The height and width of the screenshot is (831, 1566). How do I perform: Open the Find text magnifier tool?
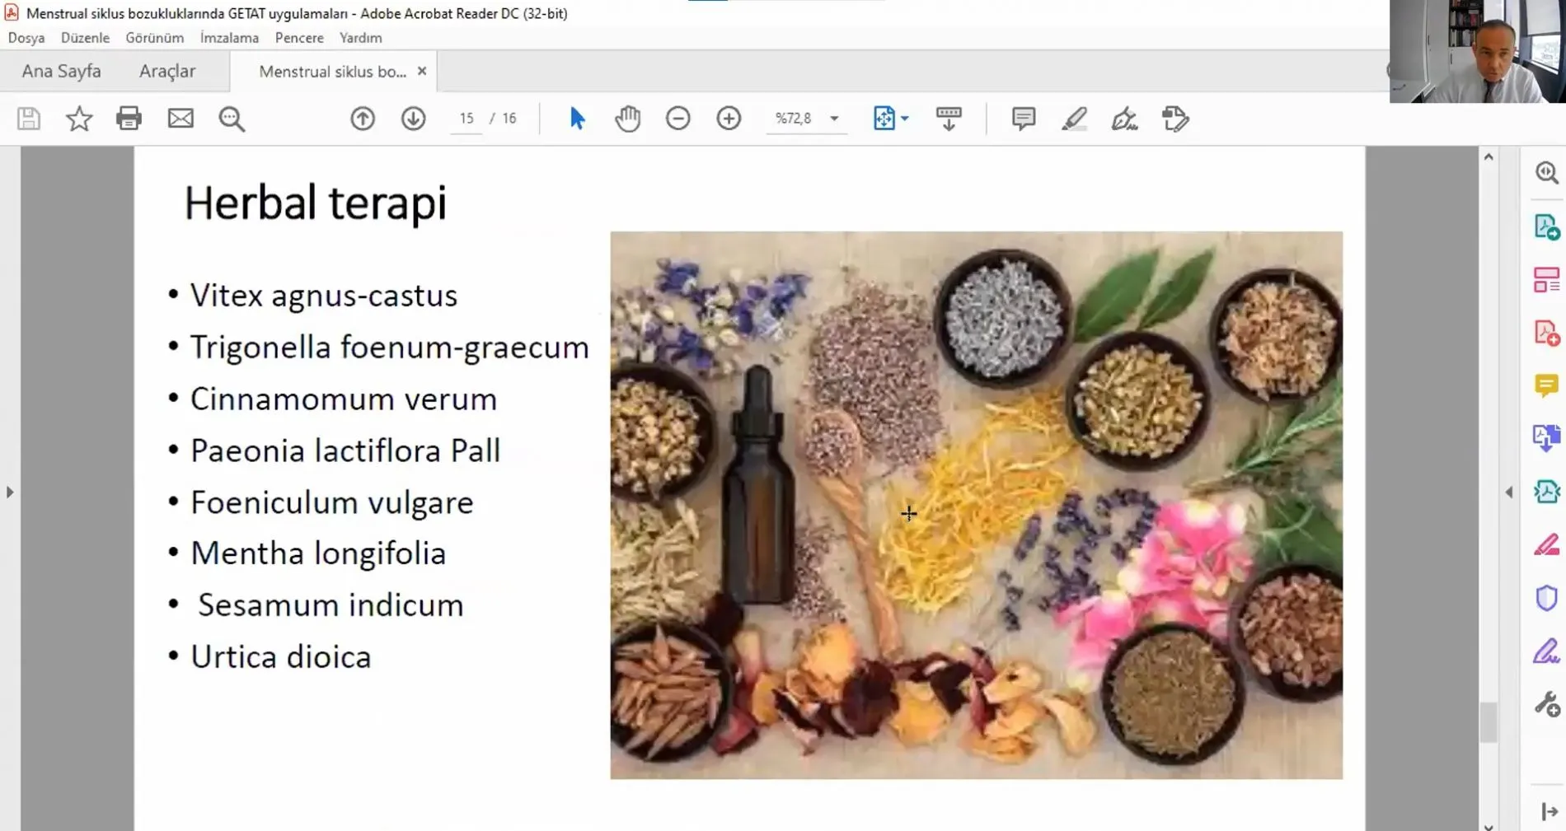[x=232, y=119]
